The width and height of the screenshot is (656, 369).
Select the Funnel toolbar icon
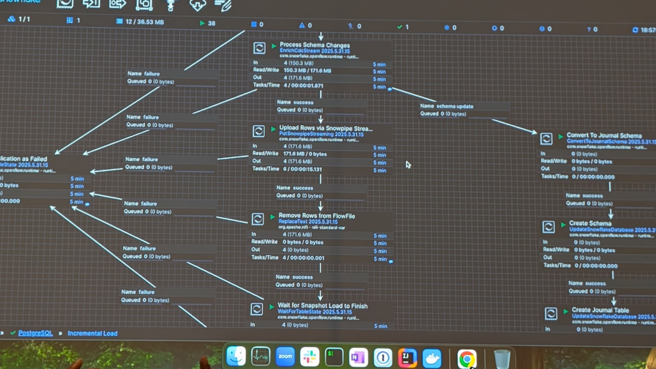coord(170,5)
